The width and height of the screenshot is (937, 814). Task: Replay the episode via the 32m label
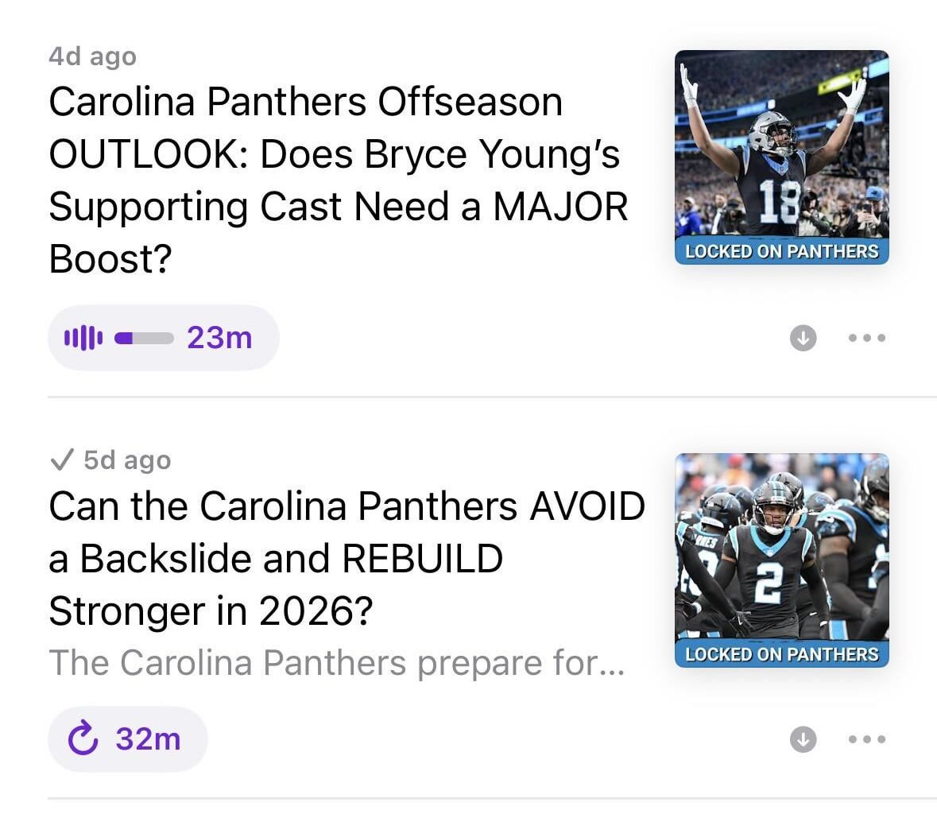[x=148, y=738]
